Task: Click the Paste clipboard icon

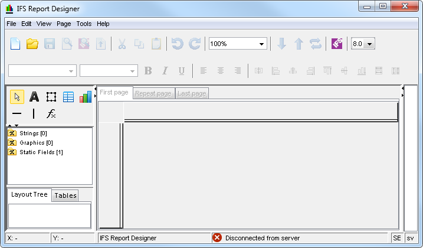Action: click(156, 44)
